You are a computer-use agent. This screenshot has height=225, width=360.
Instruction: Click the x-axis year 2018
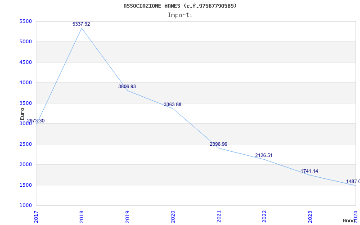(x=81, y=217)
